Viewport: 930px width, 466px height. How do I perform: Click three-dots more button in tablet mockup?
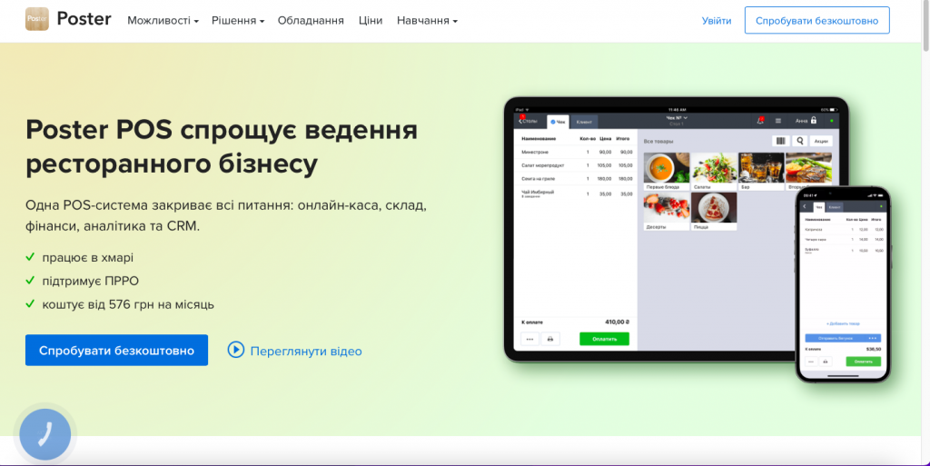coord(529,339)
